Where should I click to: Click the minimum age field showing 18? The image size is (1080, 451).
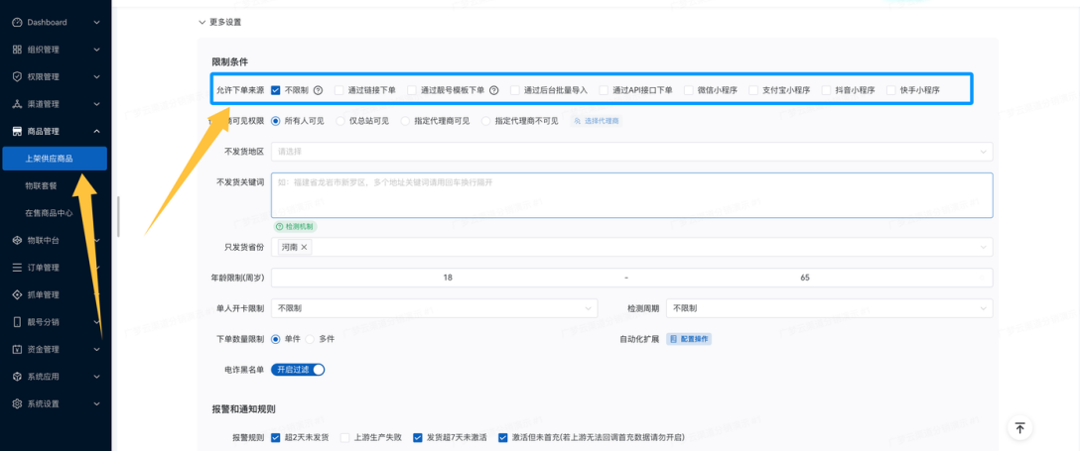pos(448,278)
